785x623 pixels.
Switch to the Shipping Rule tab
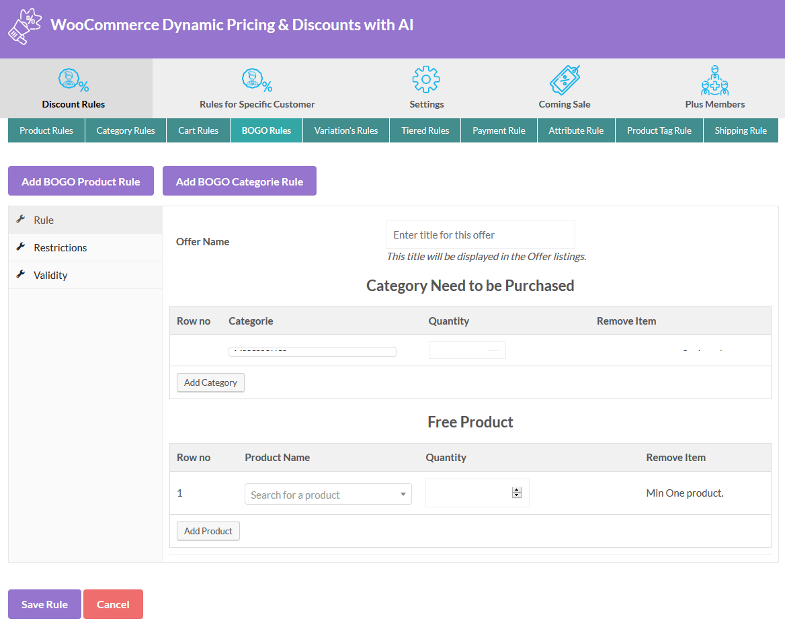point(741,130)
